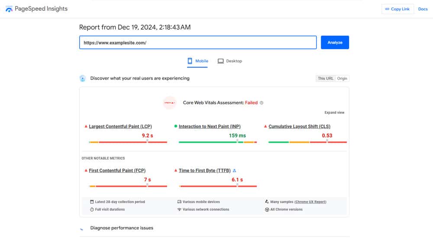This screenshot has width=433, height=242.
Task: Click the FCP value 7 s
Action: click(147, 180)
